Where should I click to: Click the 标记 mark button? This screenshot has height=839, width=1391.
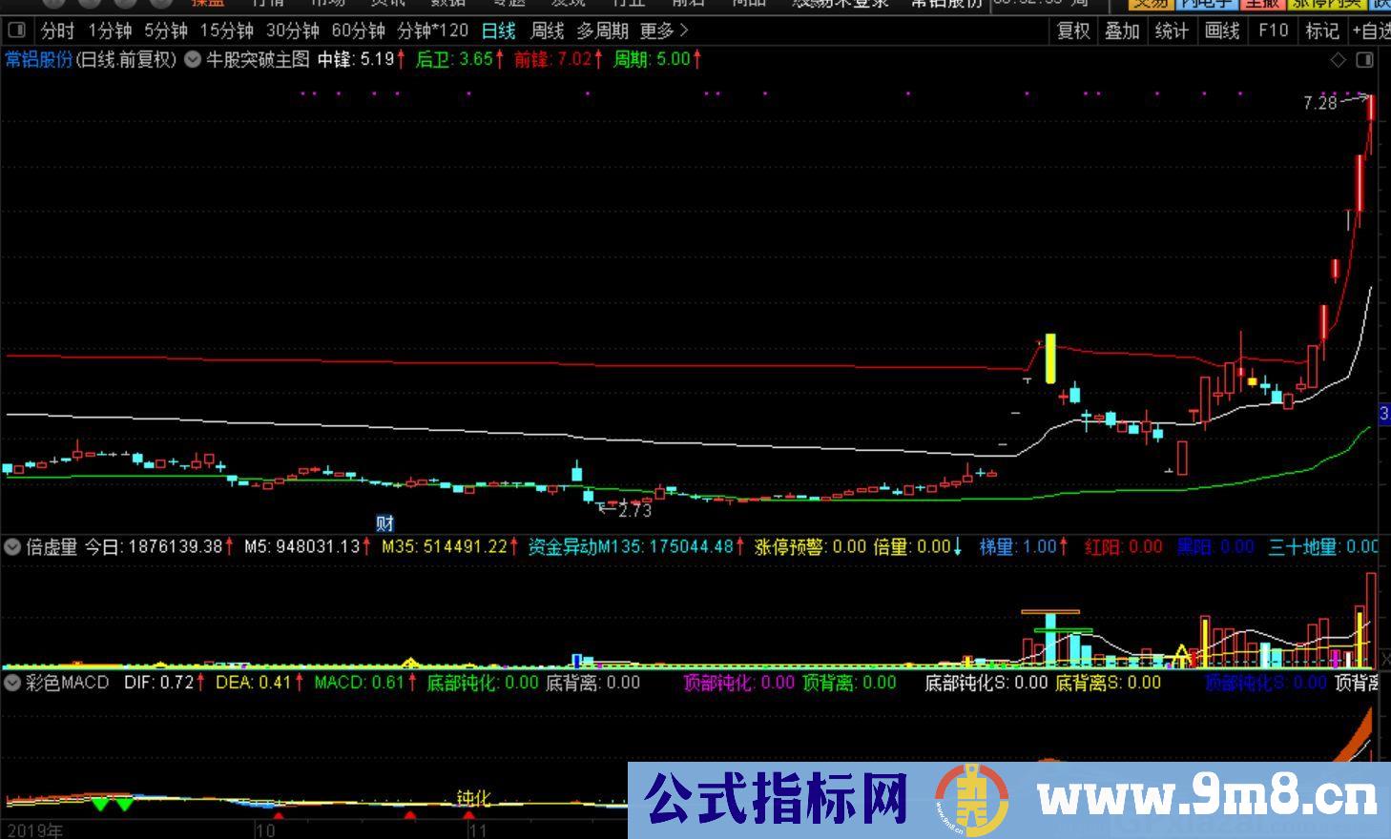tap(1322, 31)
